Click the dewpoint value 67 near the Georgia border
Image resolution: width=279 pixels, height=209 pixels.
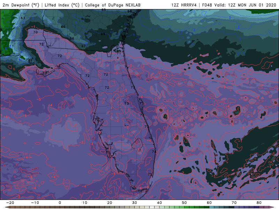tap(83, 46)
